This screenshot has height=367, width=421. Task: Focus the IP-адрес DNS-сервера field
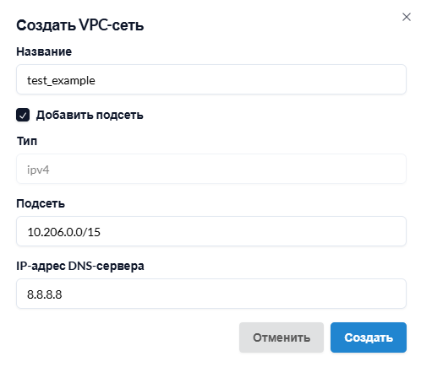211,294
